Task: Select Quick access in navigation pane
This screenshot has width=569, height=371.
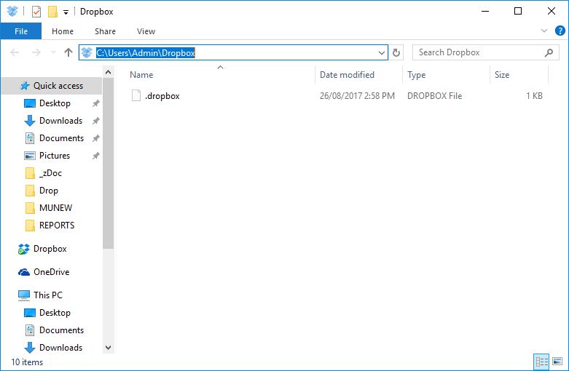Action: click(52, 86)
